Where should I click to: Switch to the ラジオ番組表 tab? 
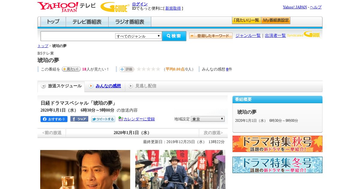pyautogui.click(x=130, y=22)
